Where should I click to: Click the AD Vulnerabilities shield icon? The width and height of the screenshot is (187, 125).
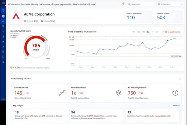tap(118, 93)
